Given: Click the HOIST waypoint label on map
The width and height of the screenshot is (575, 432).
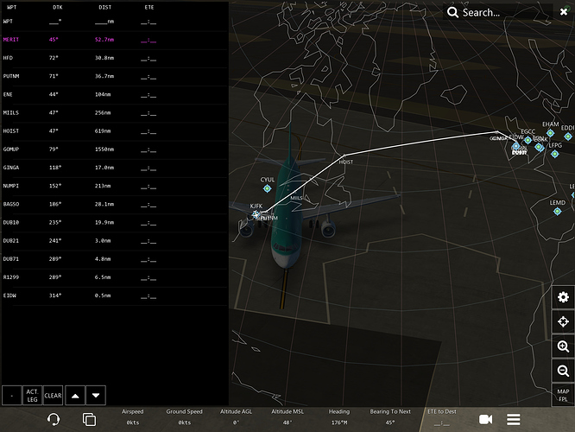Looking at the screenshot, I should pyautogui.click(x=346, y=162).
